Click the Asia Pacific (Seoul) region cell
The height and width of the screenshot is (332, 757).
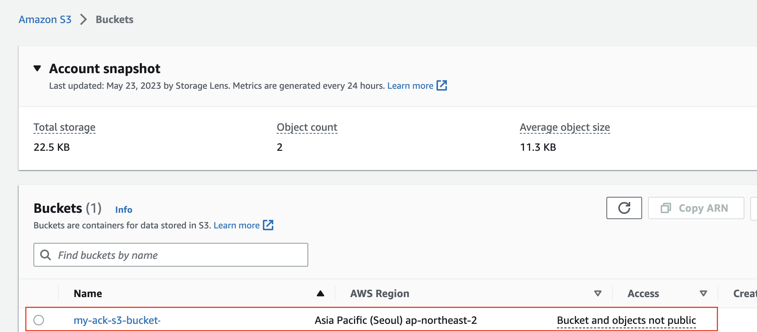(x=396, y=320)
